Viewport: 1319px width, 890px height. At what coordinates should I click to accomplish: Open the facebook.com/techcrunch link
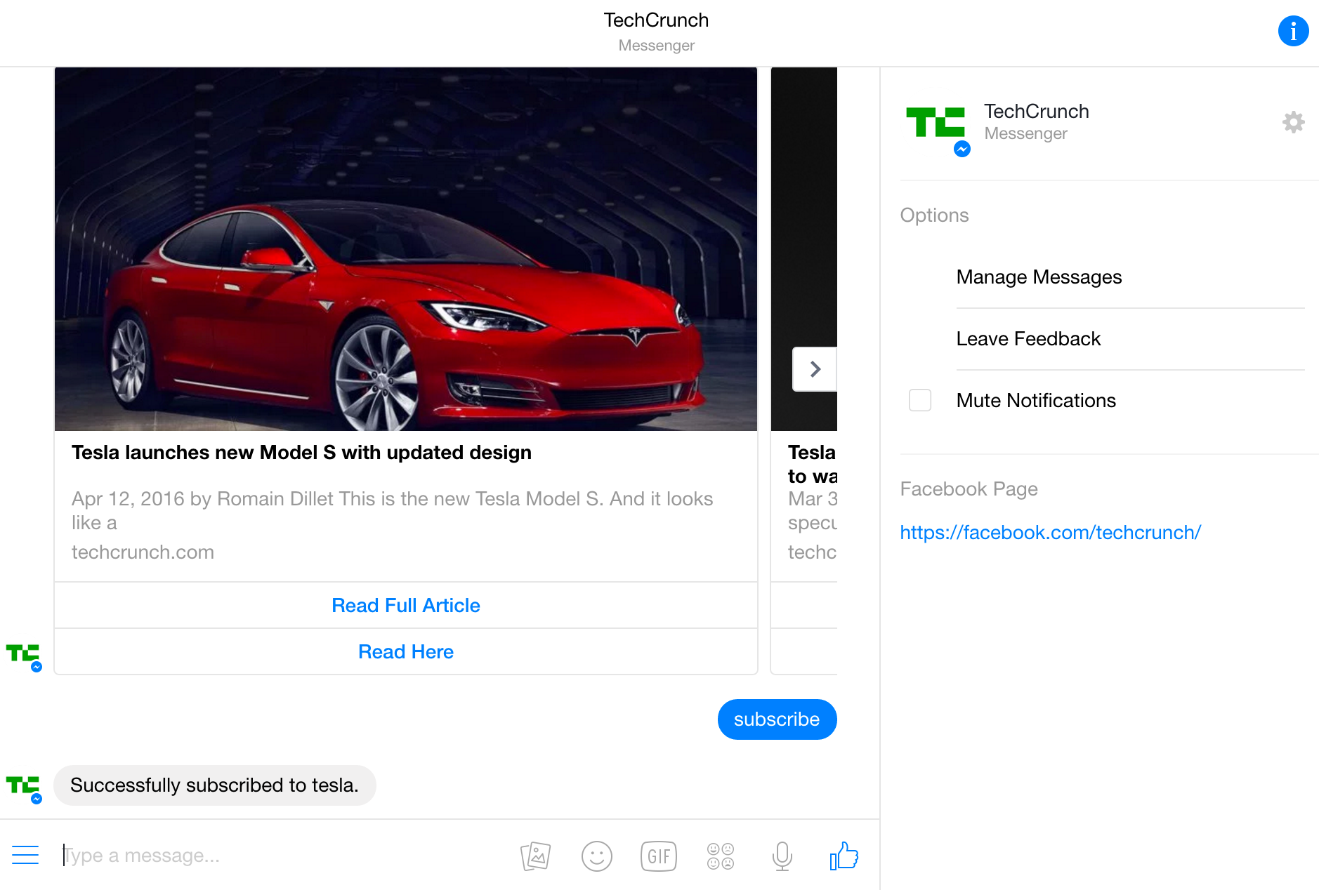(x=1050, y=532)
